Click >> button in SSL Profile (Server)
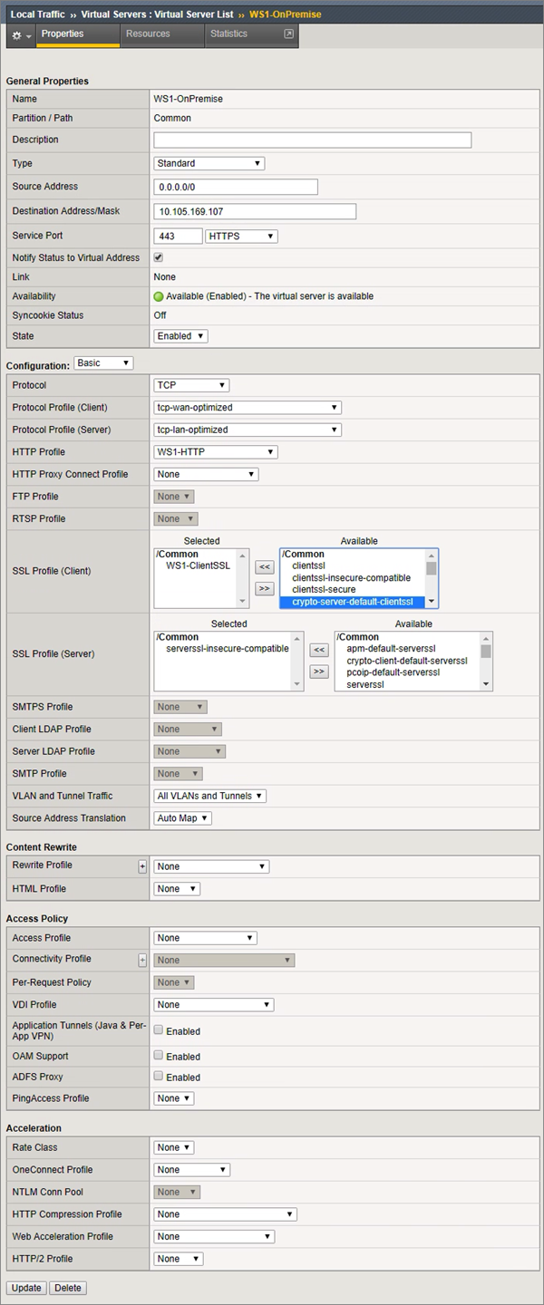 click(x=318, y=672)
